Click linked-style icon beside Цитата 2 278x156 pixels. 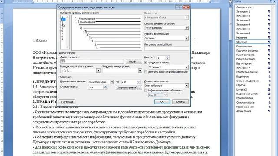pos(269,90)
